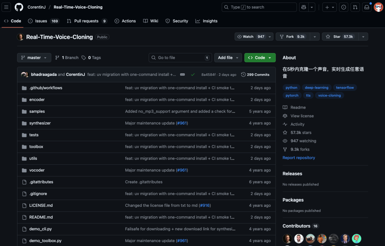The width and height of the screenshot is (385, 246).
Task: Open the notifications inbox icon
Action: [366, 7]
